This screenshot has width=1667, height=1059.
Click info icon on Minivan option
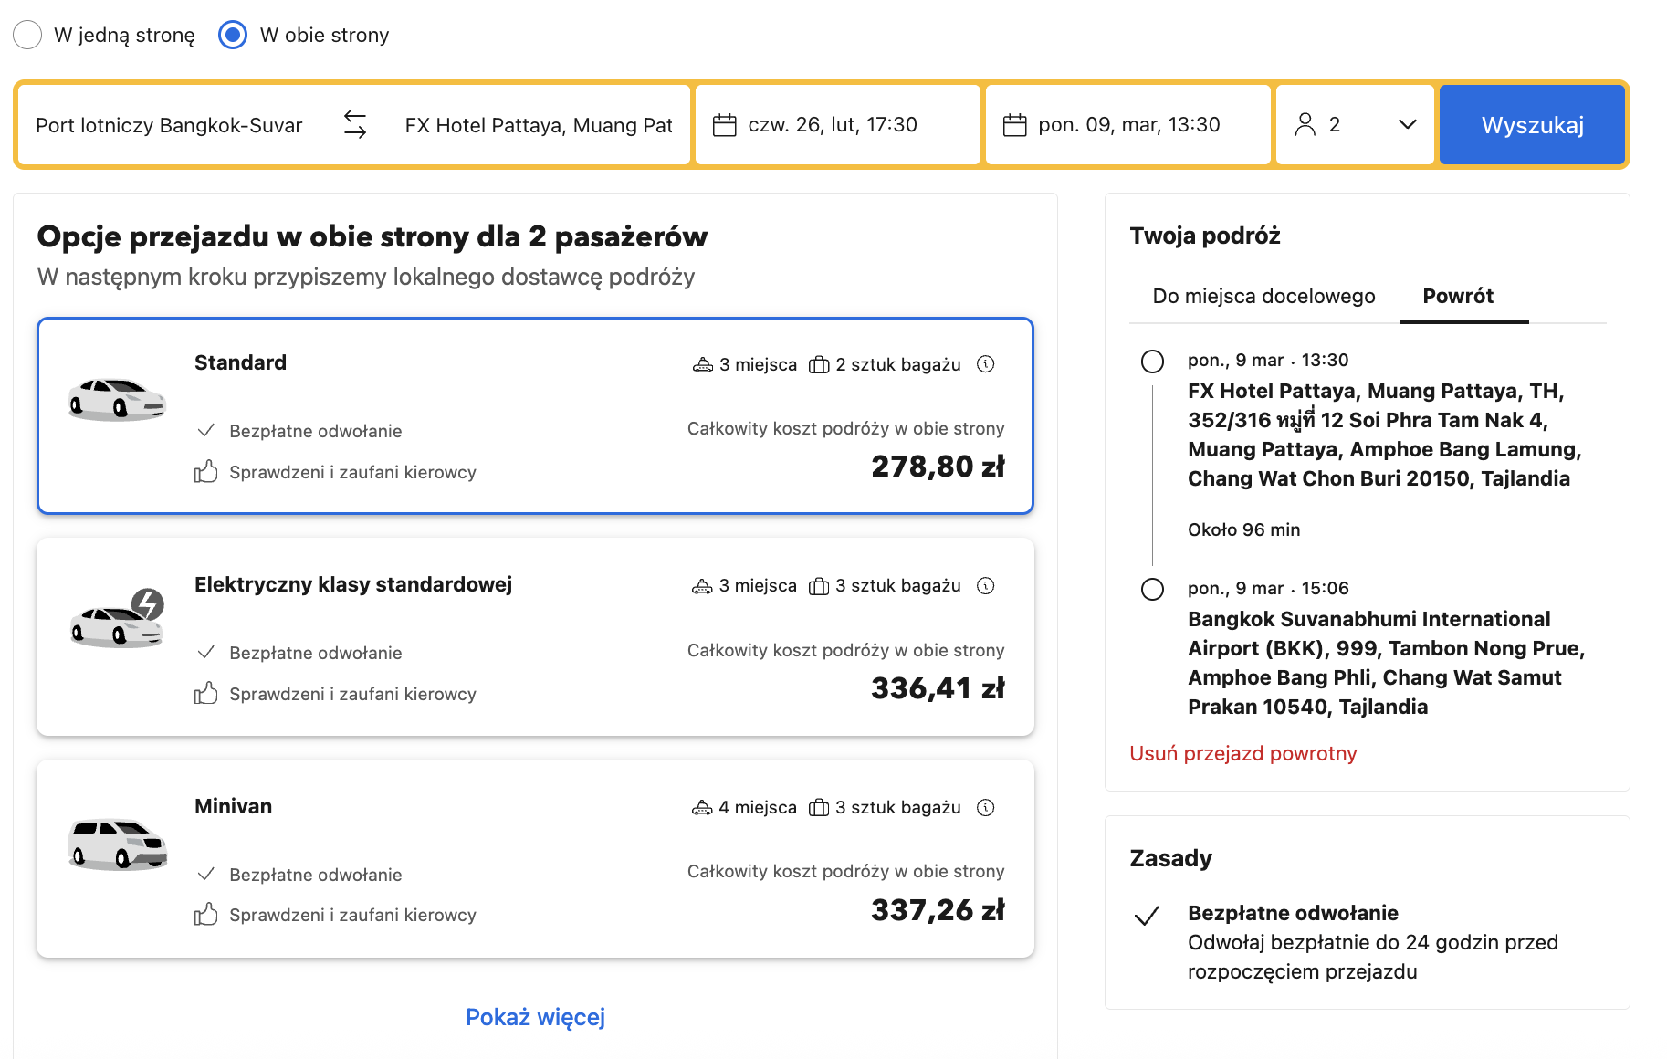coord(986,808)
